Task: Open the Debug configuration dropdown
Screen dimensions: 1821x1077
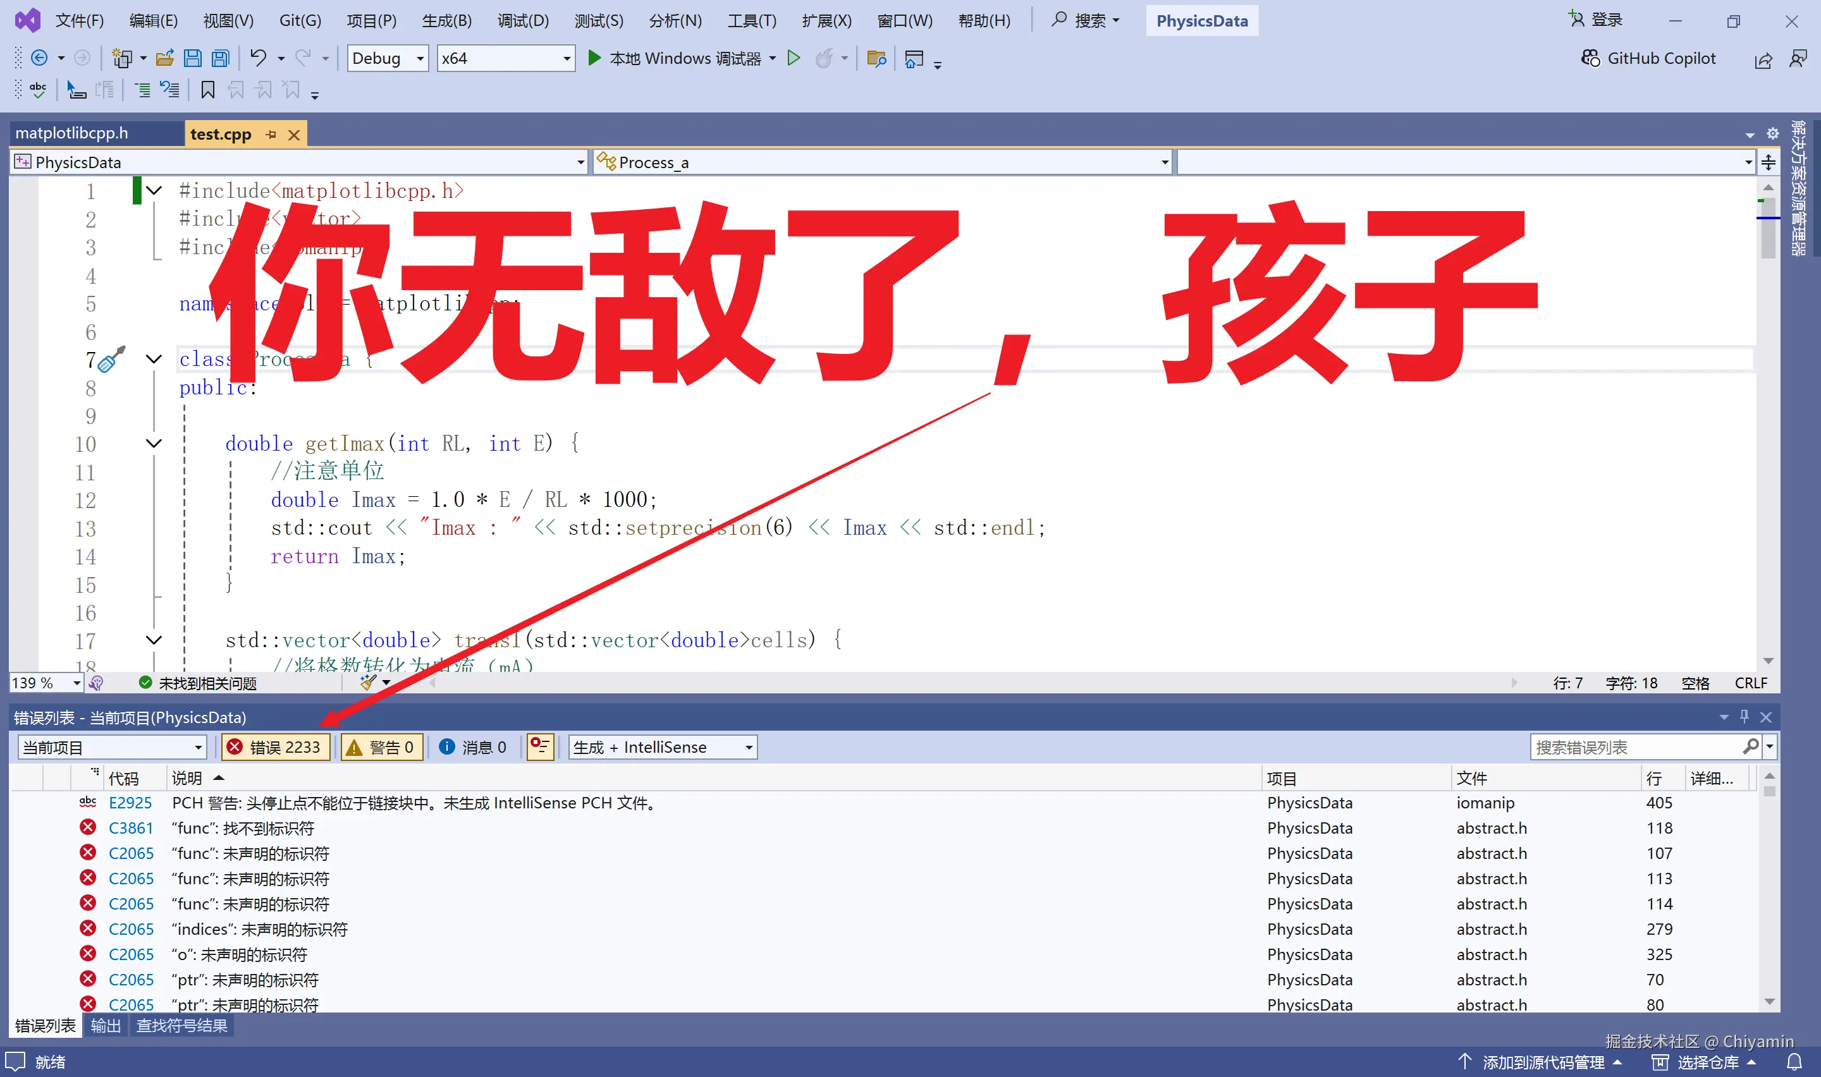Action: coord(387,58)
